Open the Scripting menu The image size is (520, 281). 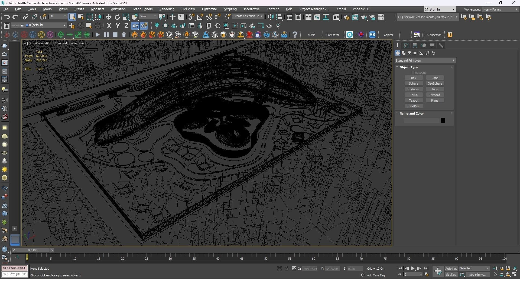pyautogui.click(x=230, y=9)
